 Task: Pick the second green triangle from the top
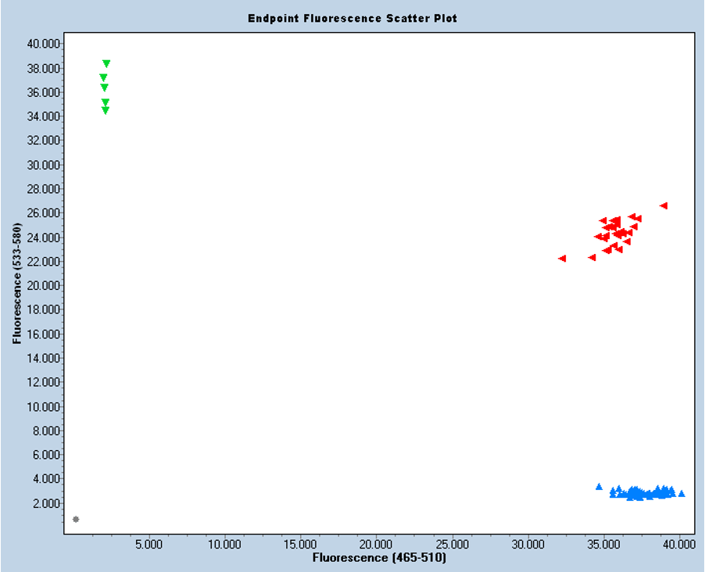(x=103, y=77)
